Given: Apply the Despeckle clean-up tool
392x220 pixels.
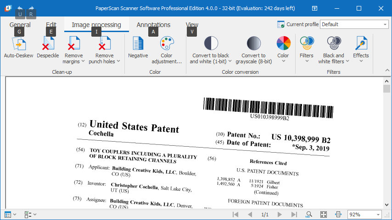Looking at the screenshot, I should click(x=48, y=48).
